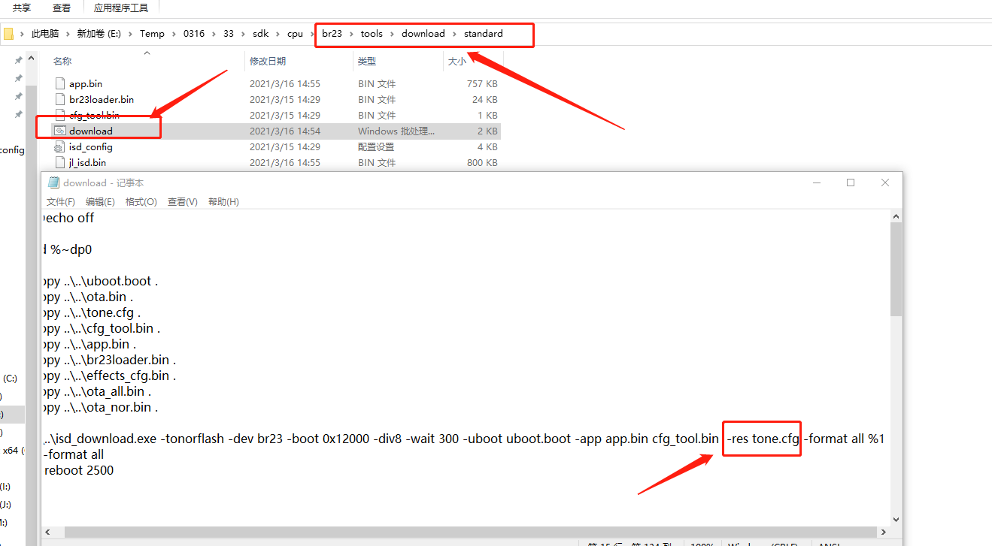Go to cpu breadcrumb folder
The width and height of the screenshot is (992, 546).
click(295, 34)
